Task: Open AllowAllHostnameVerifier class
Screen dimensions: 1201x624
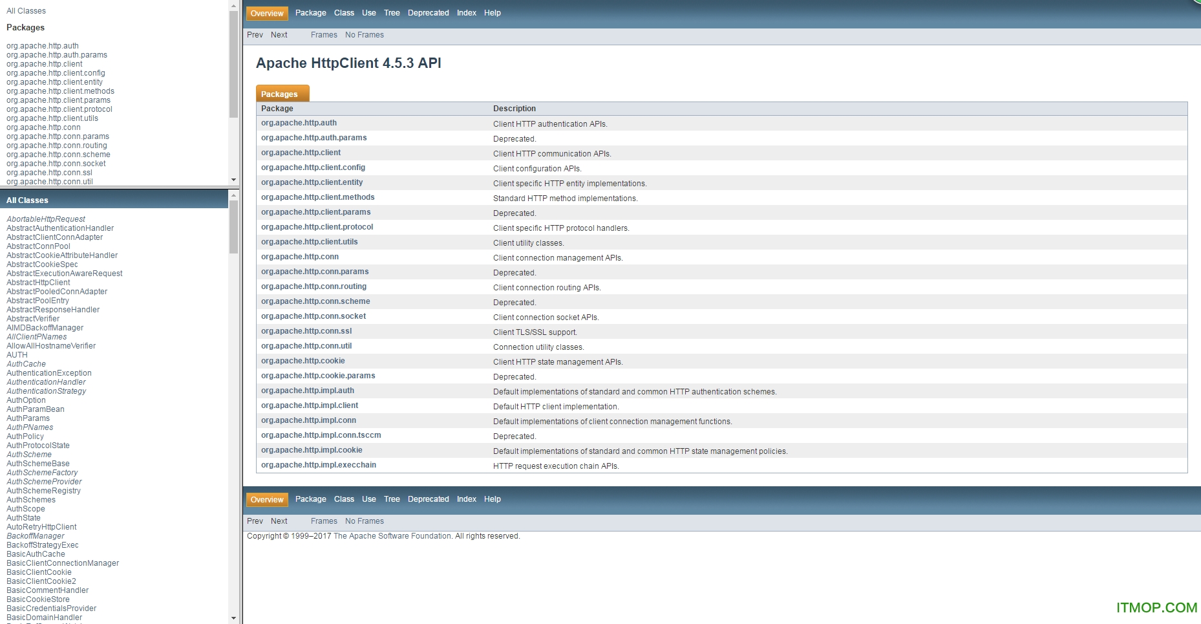Action: tap(51, 346)
